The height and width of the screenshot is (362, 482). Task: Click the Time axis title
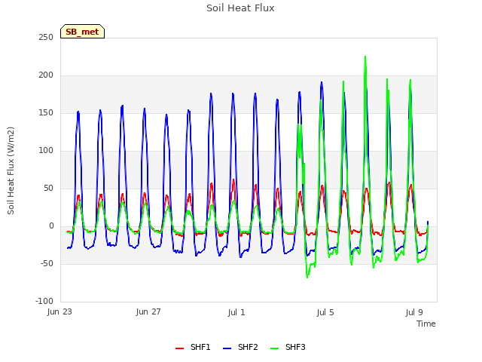(426, 324)
